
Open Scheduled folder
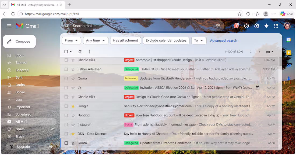(23, 114)
